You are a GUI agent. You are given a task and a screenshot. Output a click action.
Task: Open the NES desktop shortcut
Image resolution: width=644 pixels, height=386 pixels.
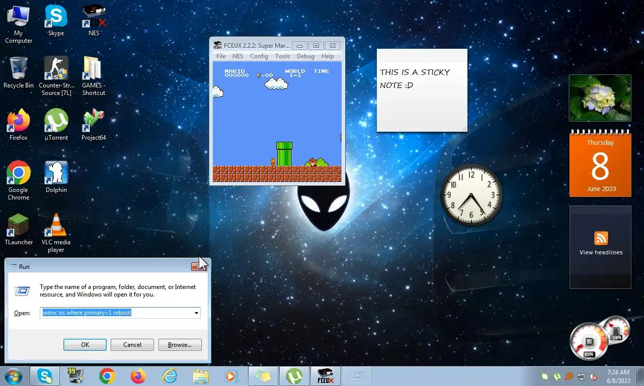[x=94, y=21]
